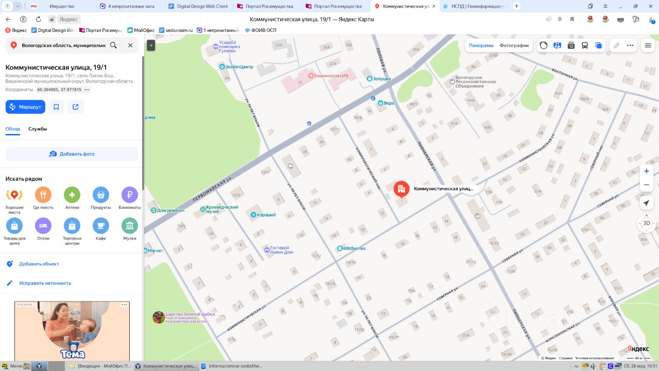Open the ФОИВ-ОСП bookmark
Viewport: 659px width, 371px height.
pyautogui.click(x=261, y=30)
